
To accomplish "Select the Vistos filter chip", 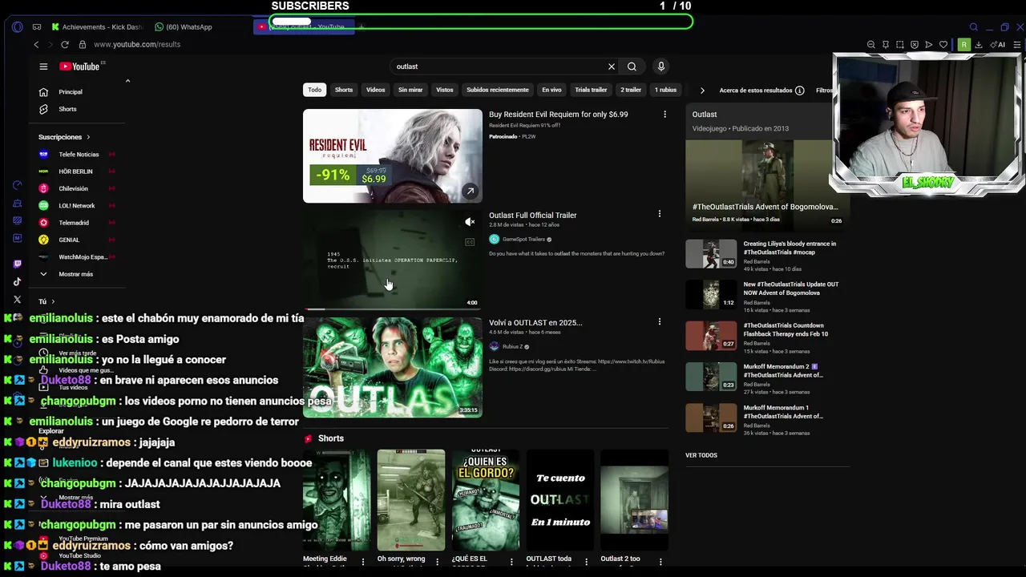I will tap(445, 90).
